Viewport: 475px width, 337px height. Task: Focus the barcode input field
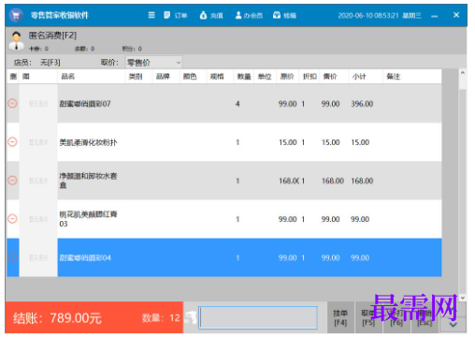(x=258, y=317)
